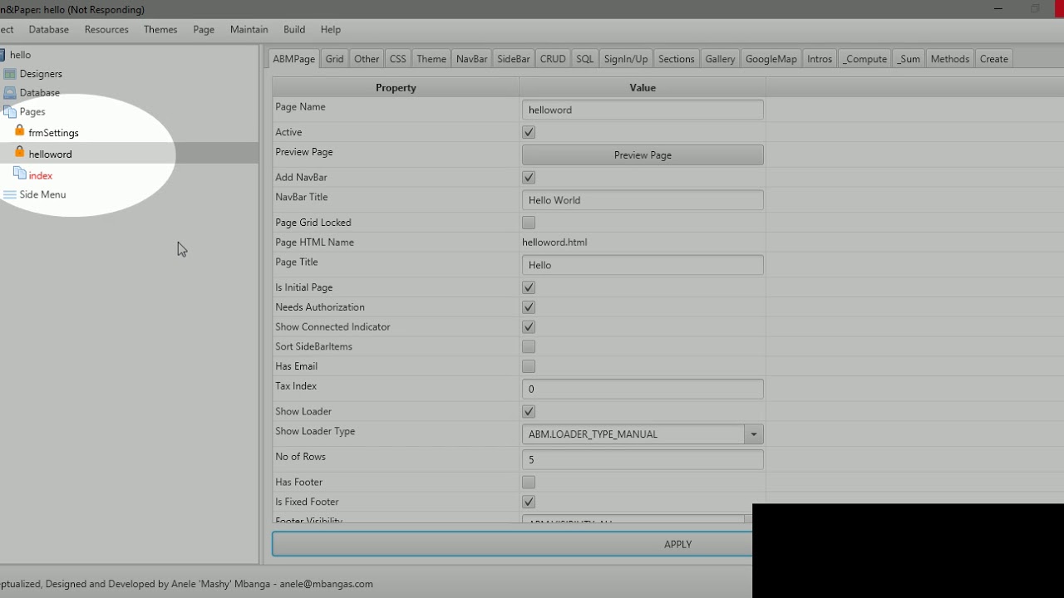
Task: Open the Help menu
Action: [331, 29]
